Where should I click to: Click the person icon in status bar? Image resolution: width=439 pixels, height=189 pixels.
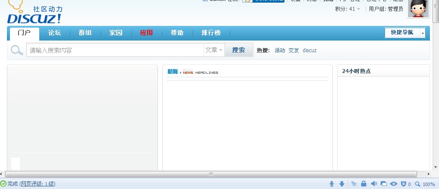pyautogui.click(x=332, y=184)
